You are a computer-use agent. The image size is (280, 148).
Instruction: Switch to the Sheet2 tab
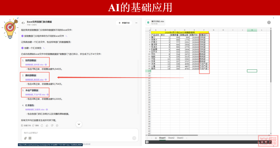pos(171,138)
